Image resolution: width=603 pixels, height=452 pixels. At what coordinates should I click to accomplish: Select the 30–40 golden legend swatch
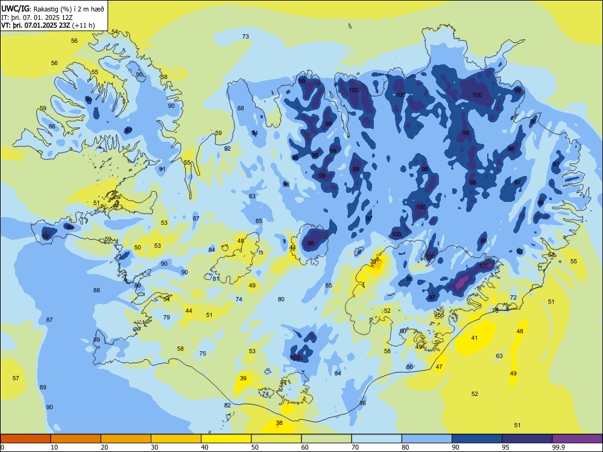pos(176,439)
